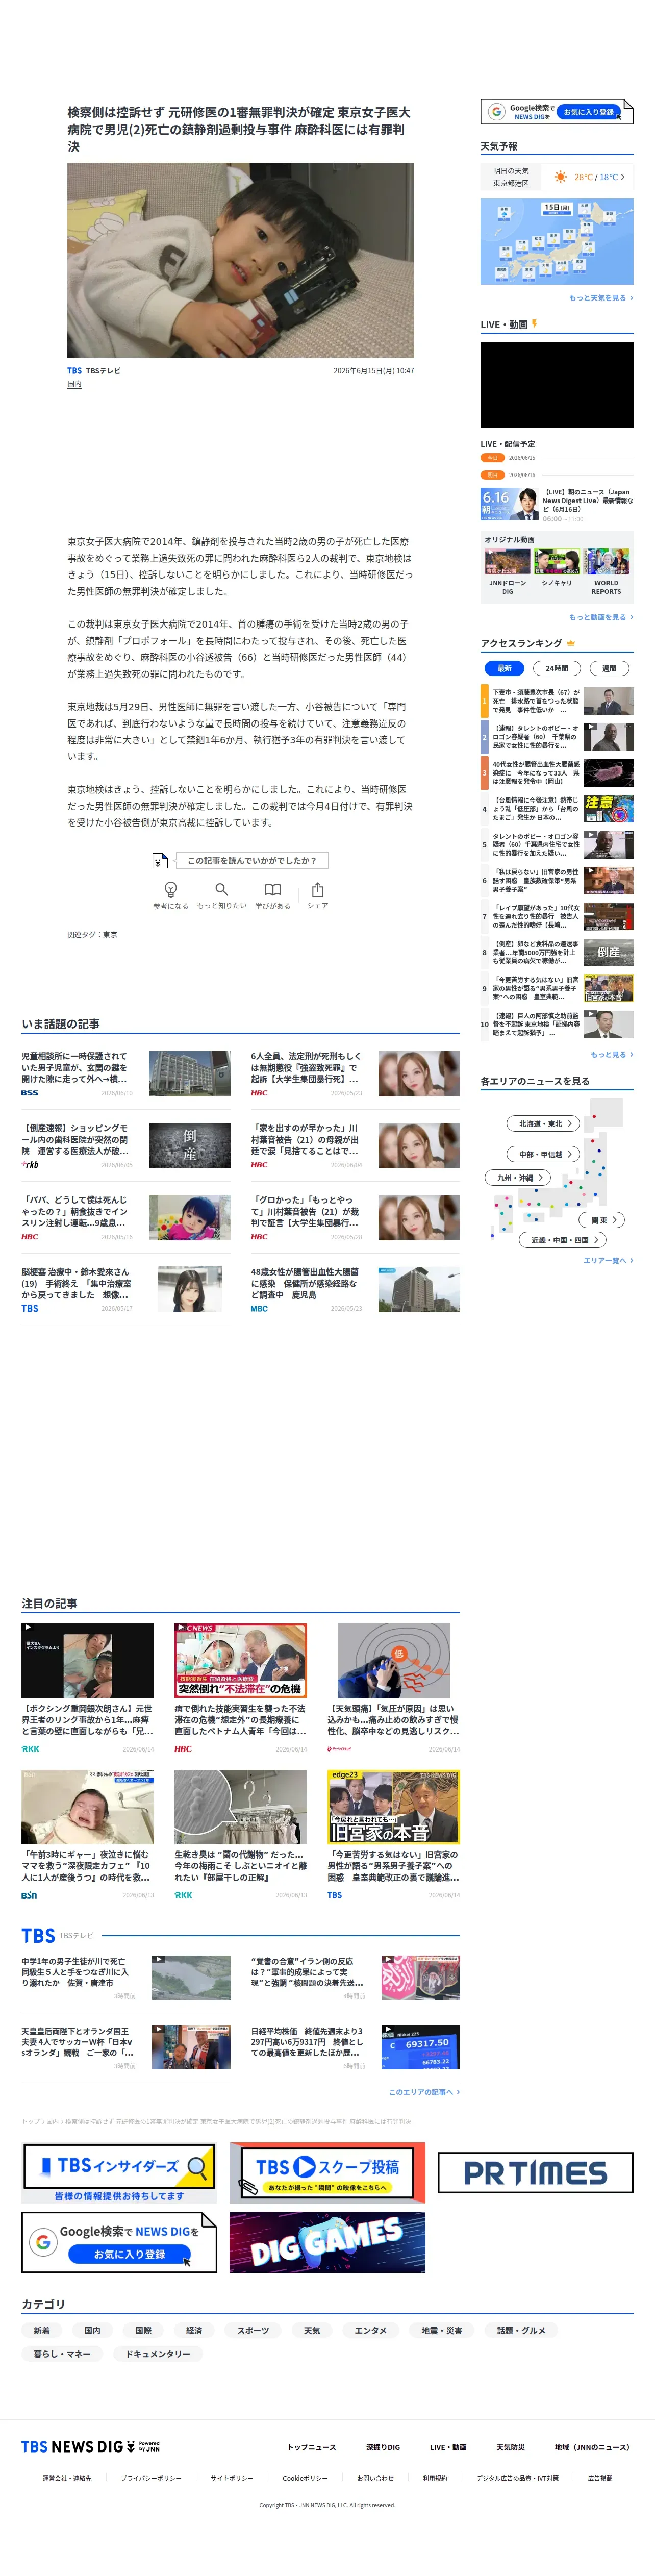Open トップニュース in footer menu

[311, 2447]
